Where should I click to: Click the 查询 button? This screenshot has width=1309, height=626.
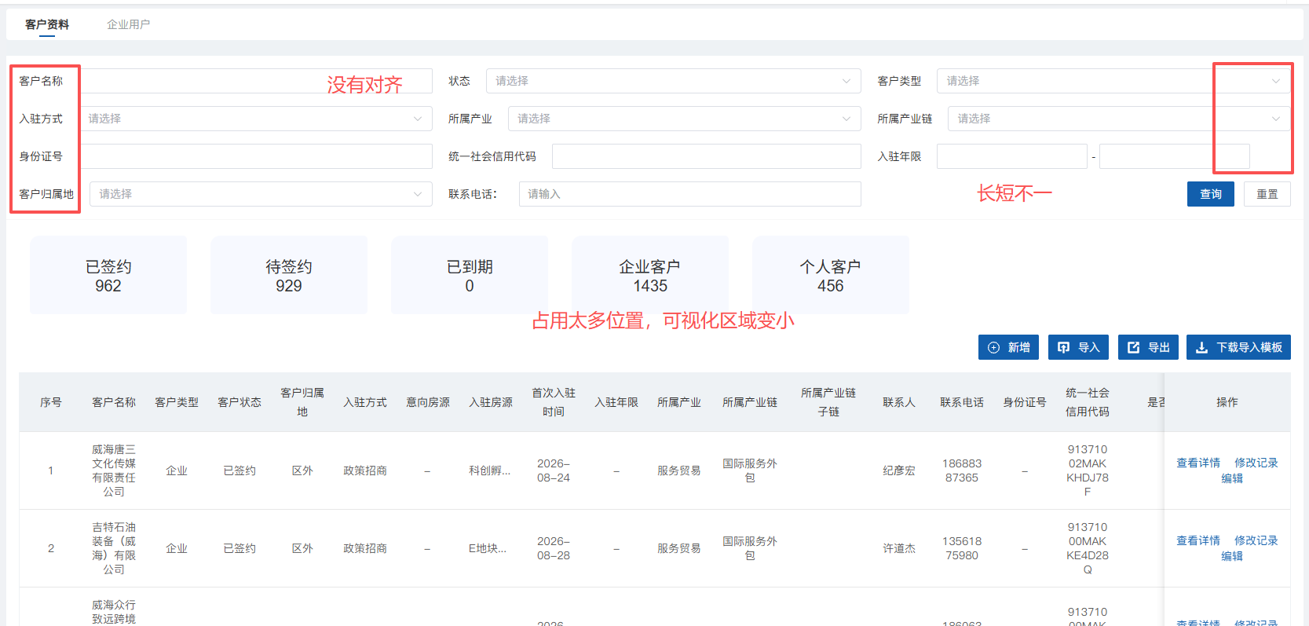[1211, 194]
